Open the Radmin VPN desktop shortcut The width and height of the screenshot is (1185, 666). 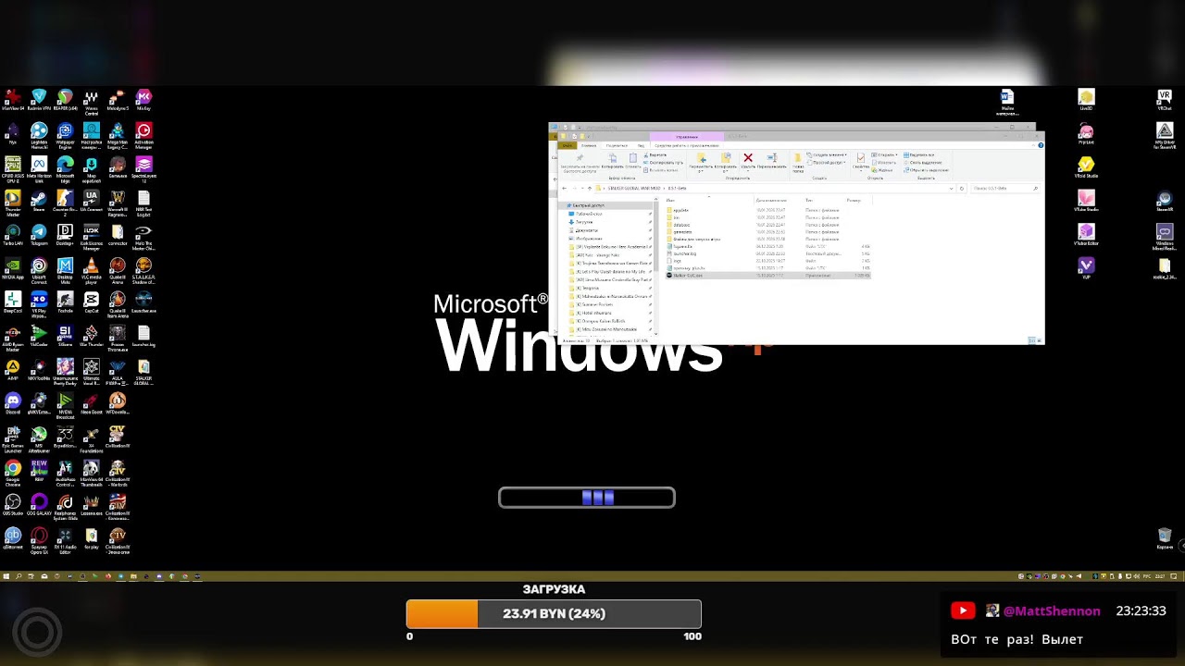coord(39,101)
